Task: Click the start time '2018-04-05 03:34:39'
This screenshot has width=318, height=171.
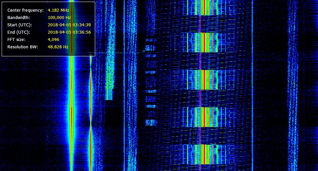Action: point(69,25)
